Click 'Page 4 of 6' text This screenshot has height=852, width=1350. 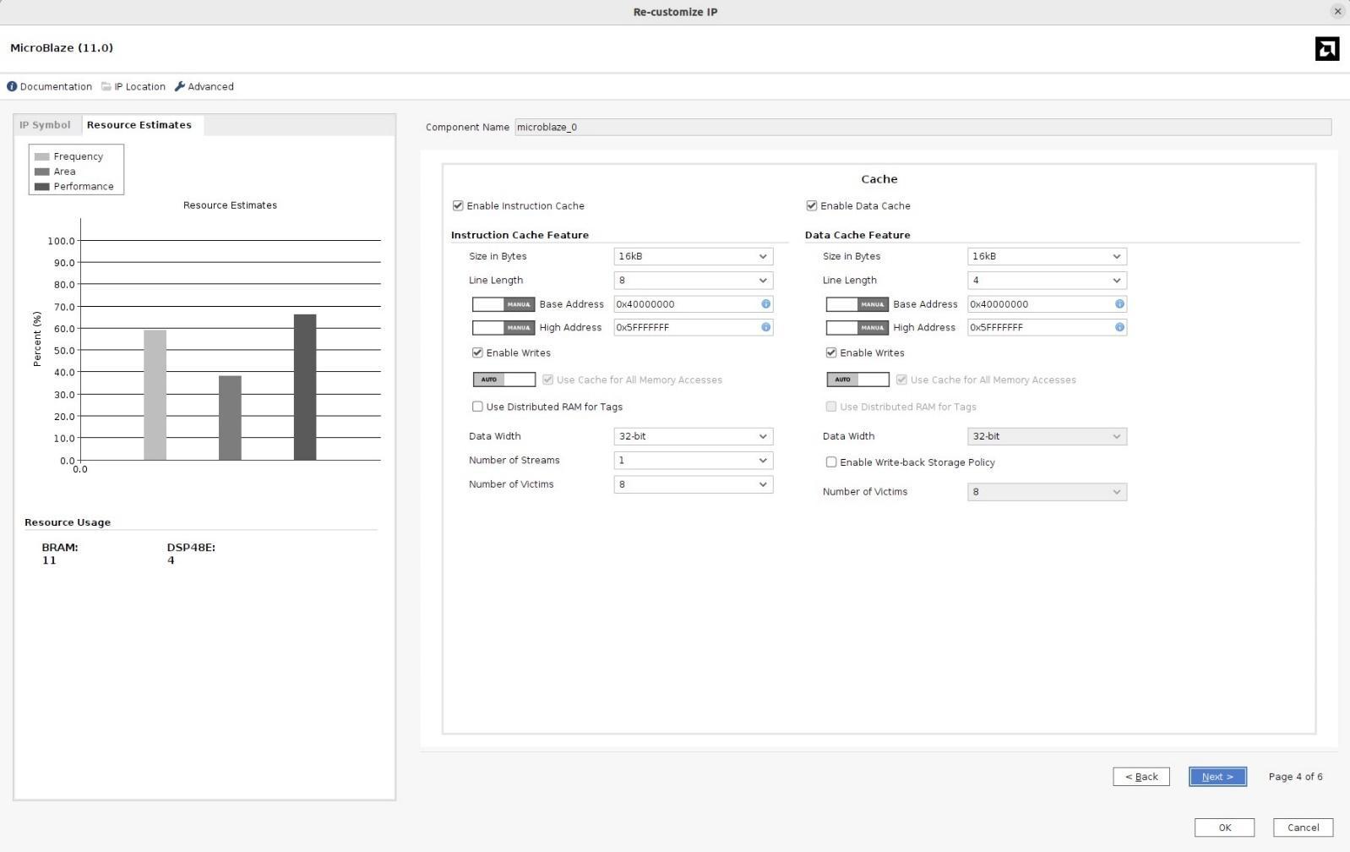click(x=1295, y=777)
